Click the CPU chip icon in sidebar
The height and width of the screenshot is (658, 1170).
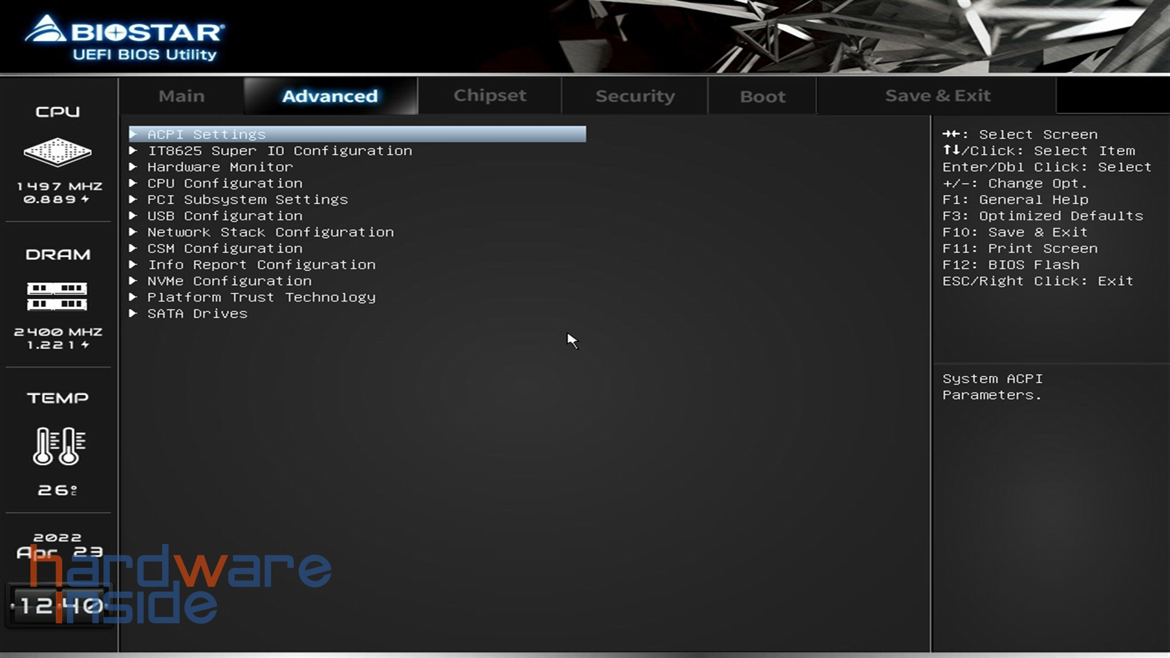point(57,152)
